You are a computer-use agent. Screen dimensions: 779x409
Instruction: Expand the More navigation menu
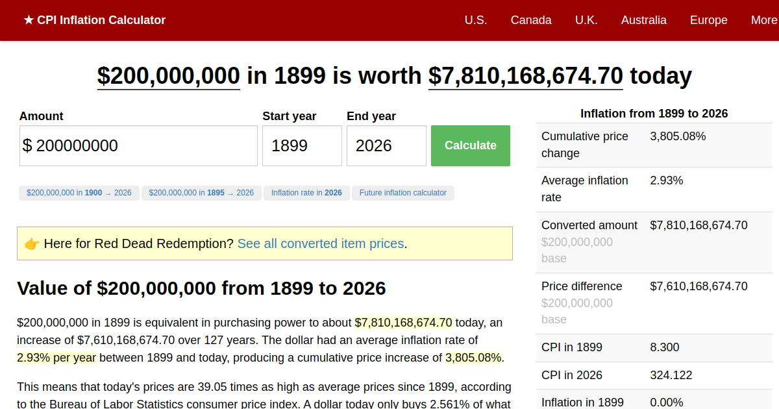coord(764,20)
